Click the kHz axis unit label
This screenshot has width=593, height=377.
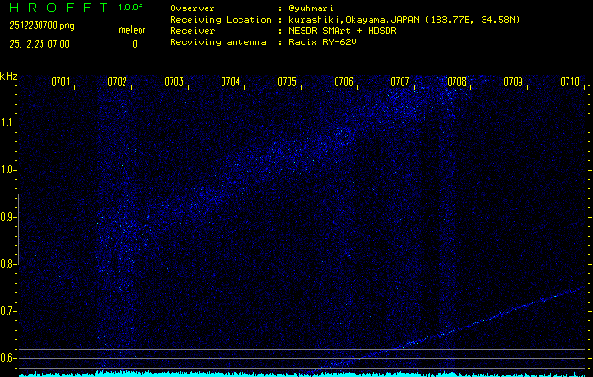8,75
